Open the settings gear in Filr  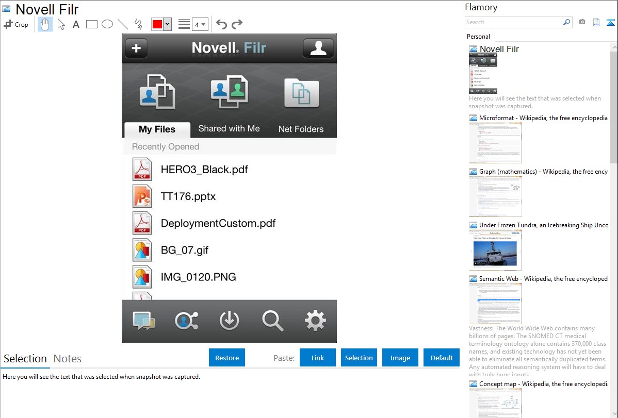[315, 321]
